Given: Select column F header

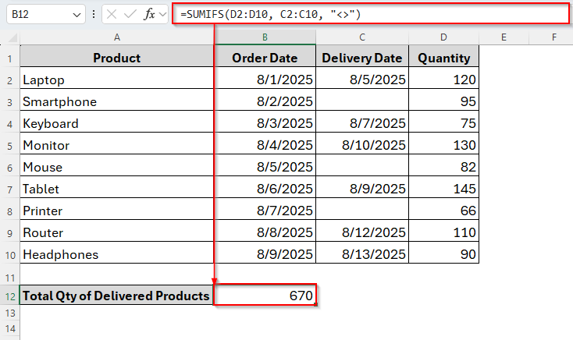Looking at the screenshot, I should tap(553, 37).
